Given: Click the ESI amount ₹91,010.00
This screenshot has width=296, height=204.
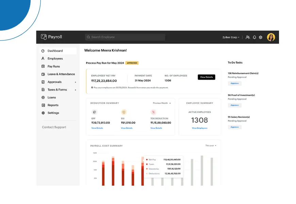Looking at the screenshot, I should pos(128,123).
